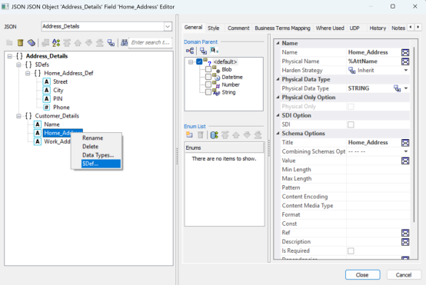Image resolution: width=426 pixels, height=285 pixels.
Task: Uncheck the <default> domain checkbox
Action: point(199,62)
